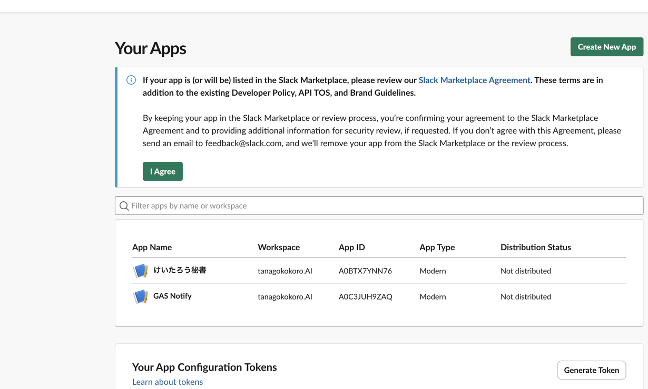Image resolution: width=648 pixels, height=389 pixels.
Task: Generate an app configuration token
Action: (x=592, y=370)
